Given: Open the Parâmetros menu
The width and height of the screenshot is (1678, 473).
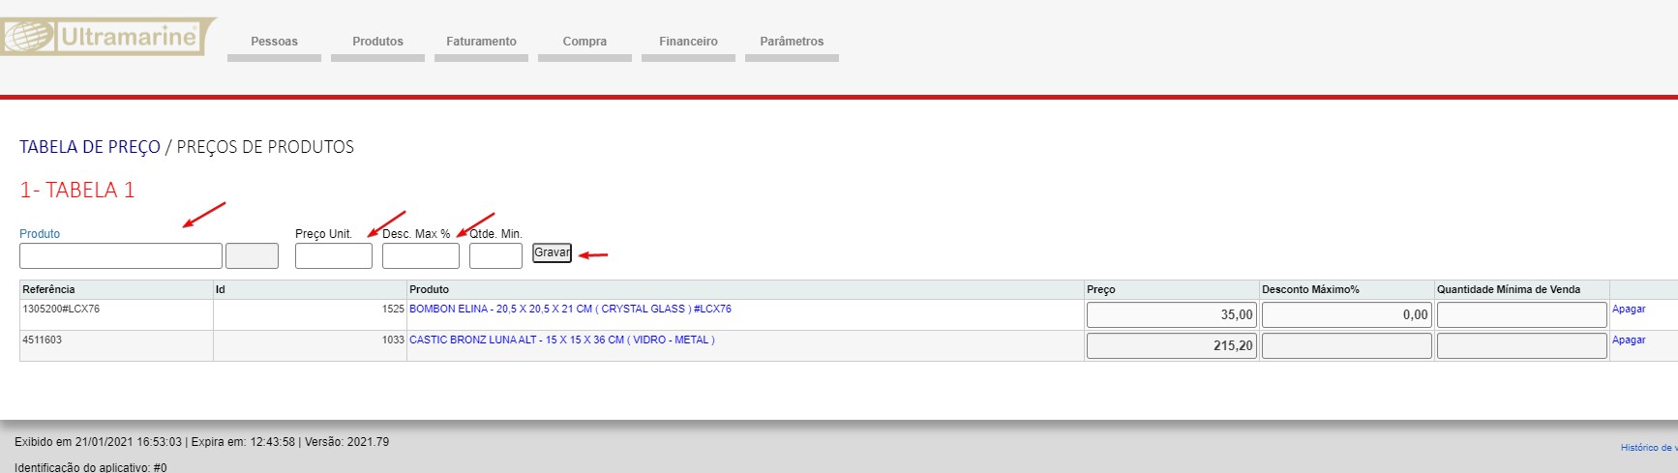Looking at the screenshot, I should point(792,42).
